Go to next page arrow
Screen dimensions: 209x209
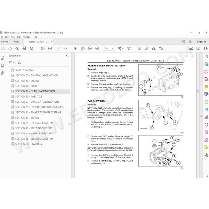[50, 48]
